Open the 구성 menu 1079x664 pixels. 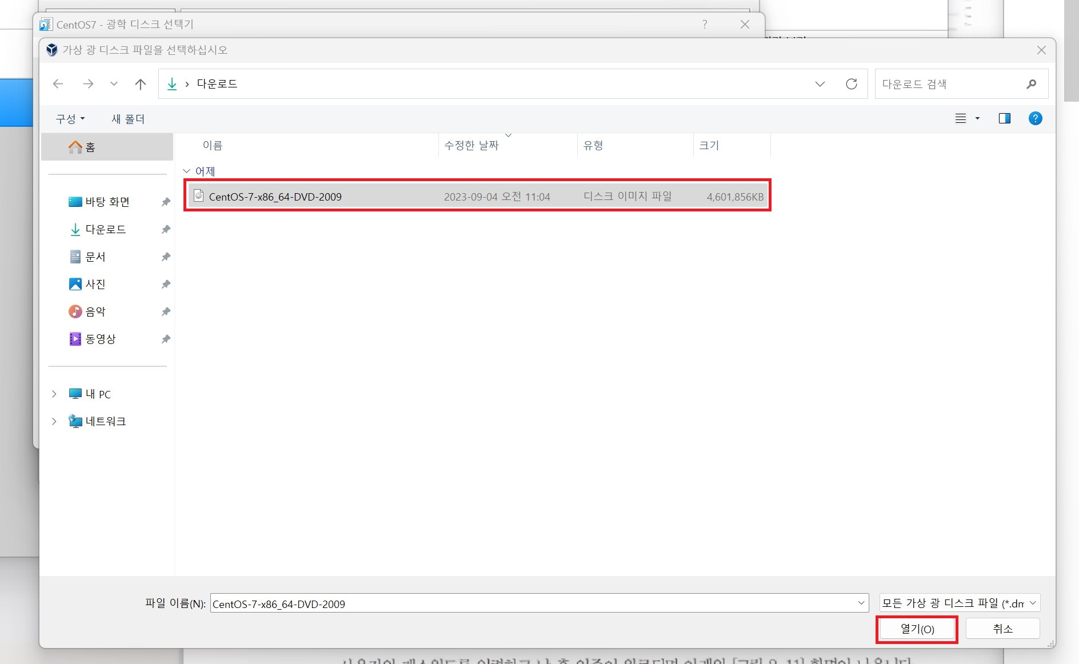70,118
